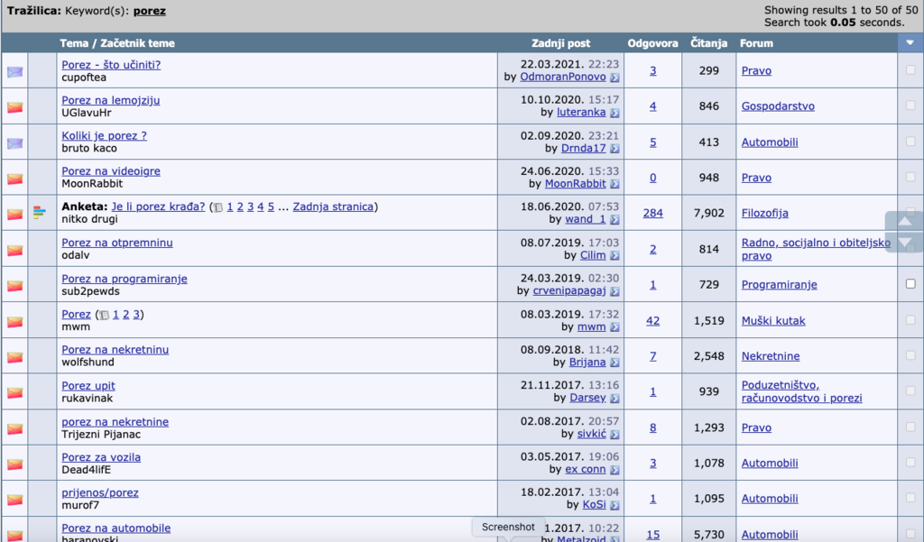Open 'Radno, socijalno i obiteljsko pravo' forum
Viewport: 924px width, 542px height.
816,249
